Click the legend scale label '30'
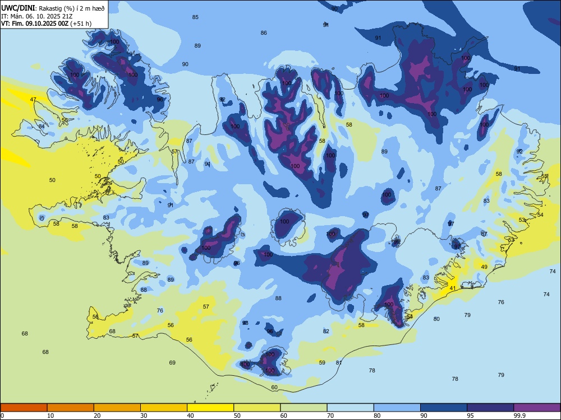 (144, 416)
